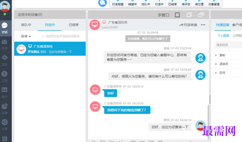
Task: Switch to the 对话中 tab
Action: 50,25
